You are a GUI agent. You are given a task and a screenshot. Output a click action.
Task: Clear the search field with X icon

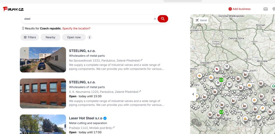[x=155, y=19]
